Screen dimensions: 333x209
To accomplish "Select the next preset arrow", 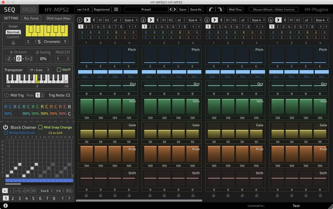I will [175, 9].
